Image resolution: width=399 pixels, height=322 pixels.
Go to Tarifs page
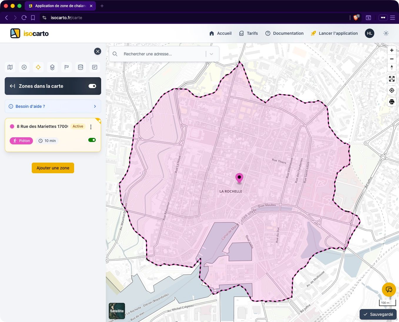(x=248, y=33)
